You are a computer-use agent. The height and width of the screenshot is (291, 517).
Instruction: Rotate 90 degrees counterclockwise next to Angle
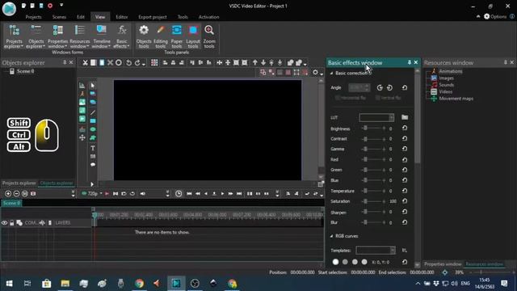[x=380, y=88]
